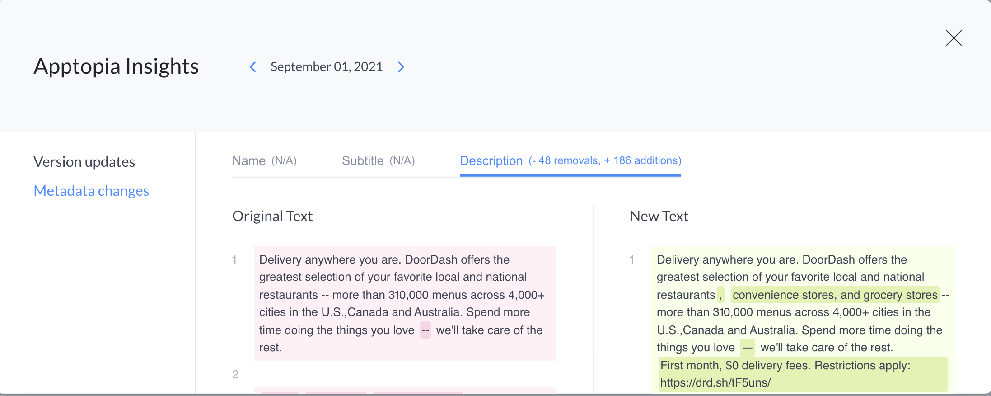Click line number 2 in Original Text

pyautogui.click(x=235, y=374)
